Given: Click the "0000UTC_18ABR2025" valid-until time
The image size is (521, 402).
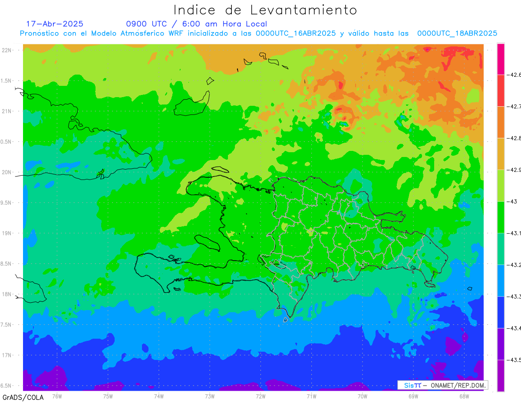Looking at the screenshot, I should point(457,33).
